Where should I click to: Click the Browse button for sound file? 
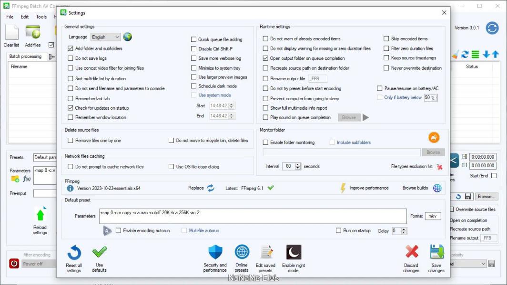click(349, 117)
